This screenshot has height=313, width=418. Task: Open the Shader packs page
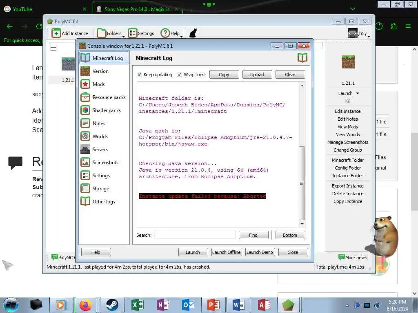click(104, 110)
